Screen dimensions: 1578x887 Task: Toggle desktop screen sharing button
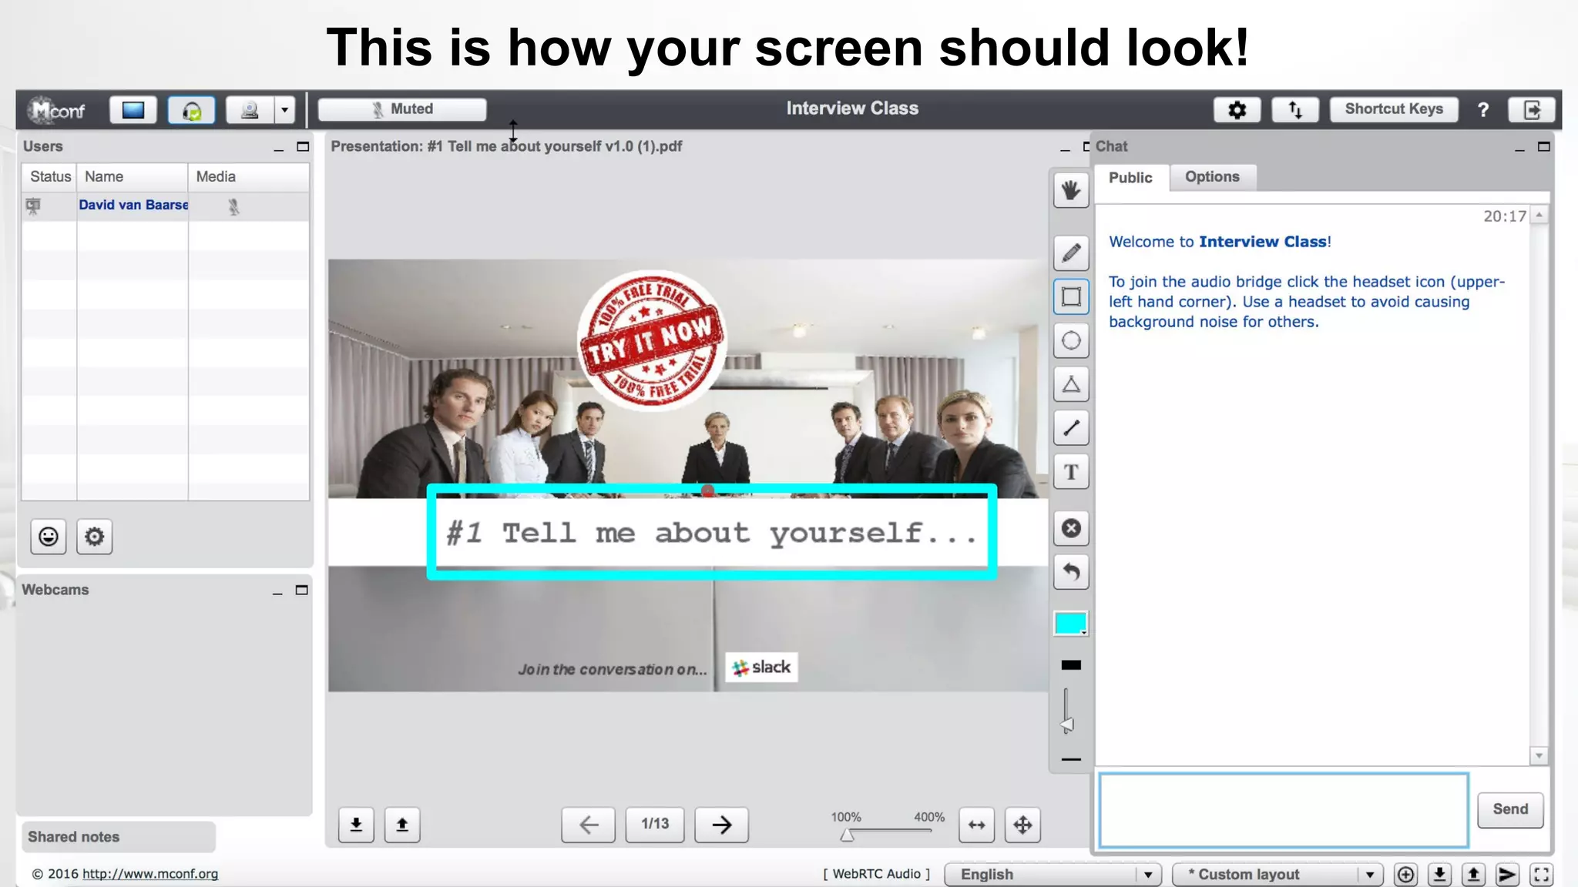(133, 110)
